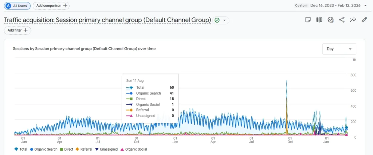This screenshot has height=155, width=373.
Task: Click the Dec 16, 2023 - Feb 12, 2026 date range
Action: tap(335, 5)
